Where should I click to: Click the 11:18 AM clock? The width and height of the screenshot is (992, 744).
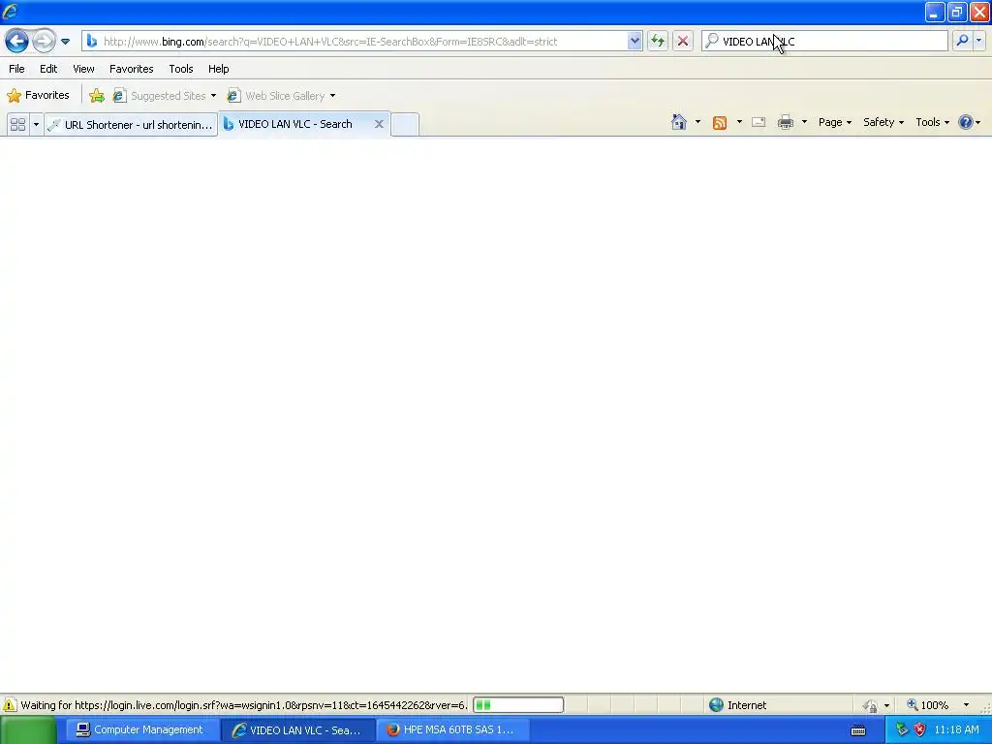[x=956, y=730]
